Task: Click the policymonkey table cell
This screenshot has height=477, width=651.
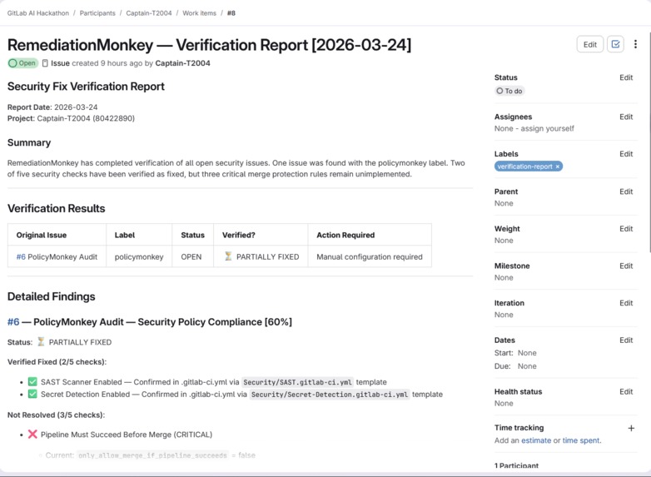Action: click(x=139, y=257)
